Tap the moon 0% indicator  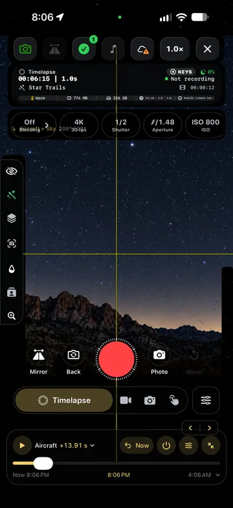point(208,71)
